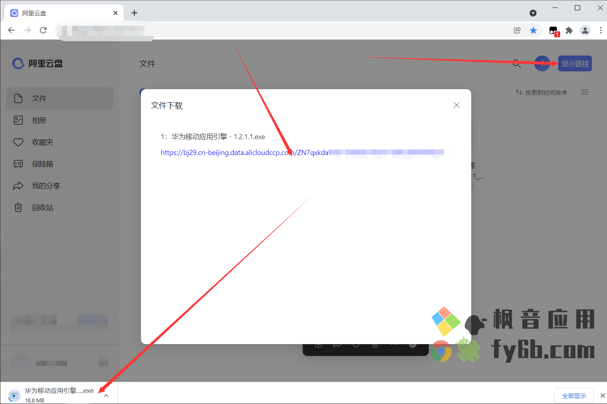Open the 按更新时间排序 sort option
The image size is (607, 404).
(x=541, y=92)
